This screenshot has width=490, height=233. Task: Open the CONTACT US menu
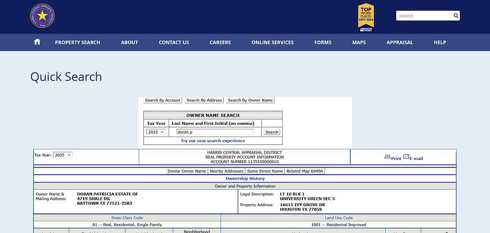174,43
